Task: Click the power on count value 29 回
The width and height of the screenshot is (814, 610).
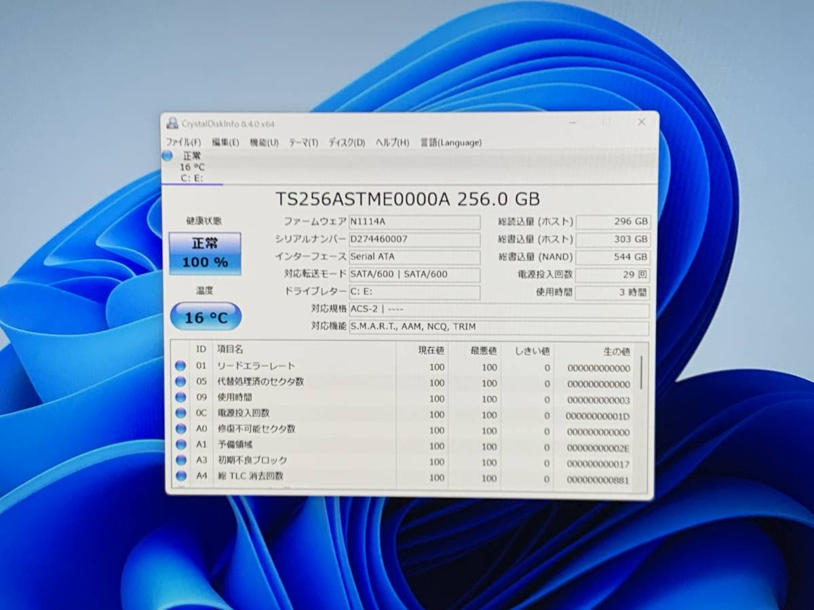Action: point(613,274)
